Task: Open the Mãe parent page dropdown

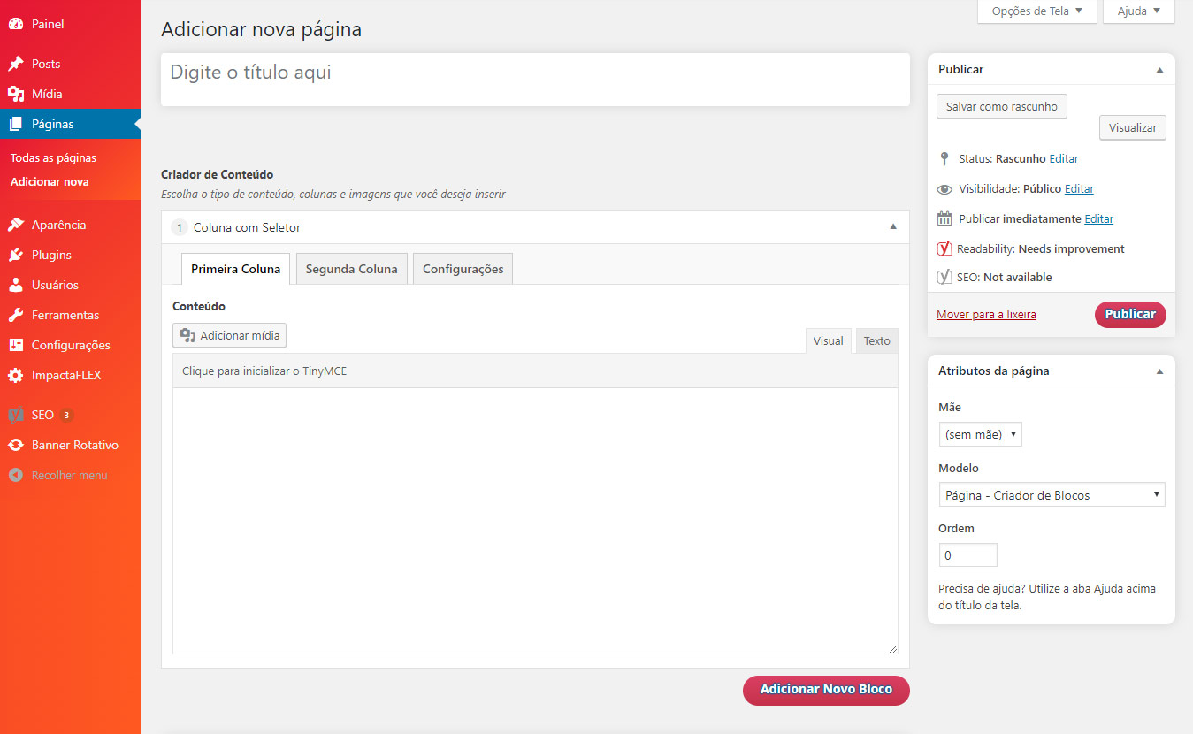Action: click(x=980, y=434)
